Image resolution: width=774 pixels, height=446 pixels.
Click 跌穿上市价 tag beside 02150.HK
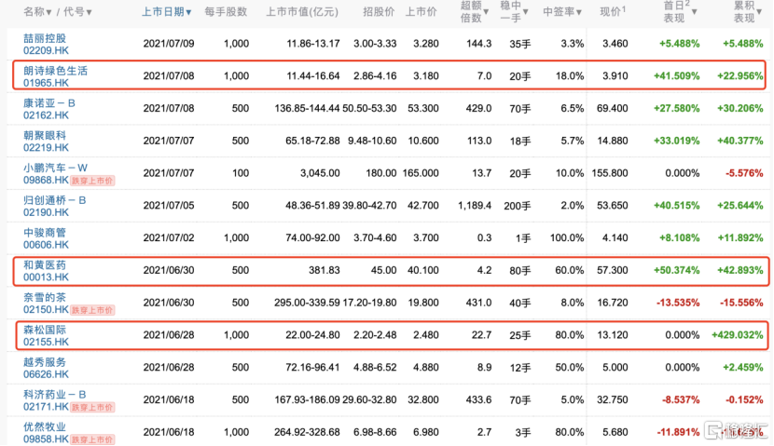click(x=92, y=310)
